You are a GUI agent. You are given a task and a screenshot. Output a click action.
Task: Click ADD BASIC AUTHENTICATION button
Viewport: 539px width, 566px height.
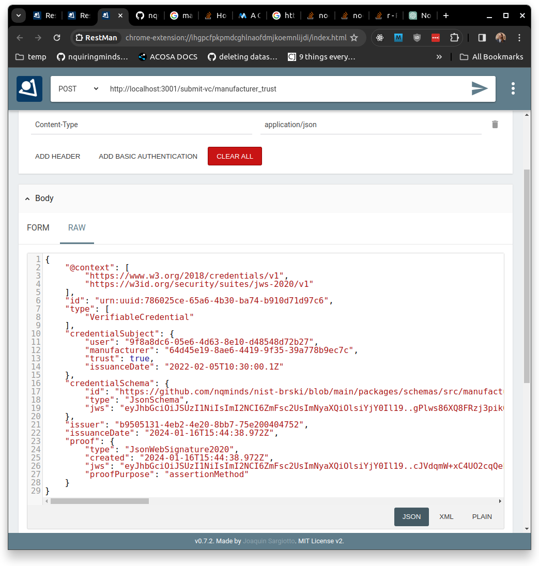(148, 156)
